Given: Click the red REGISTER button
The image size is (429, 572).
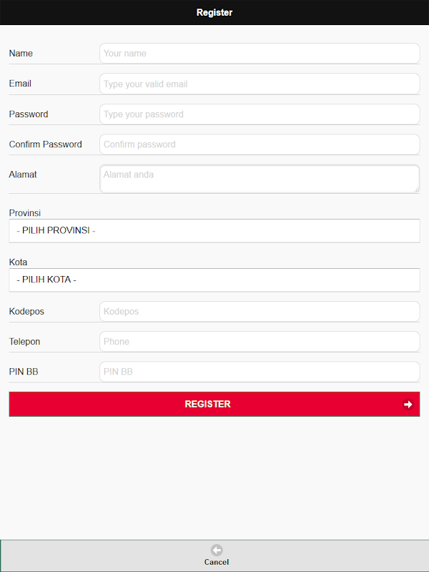Looking at the screenshot, I should point(214,404).
